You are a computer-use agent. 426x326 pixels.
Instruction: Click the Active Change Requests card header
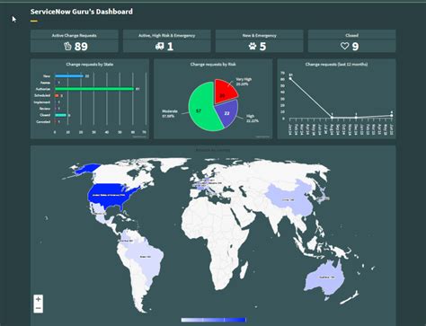(75, 35)
